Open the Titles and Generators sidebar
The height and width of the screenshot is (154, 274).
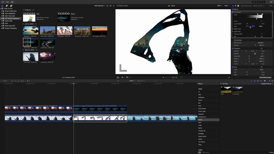coord(11,6)
